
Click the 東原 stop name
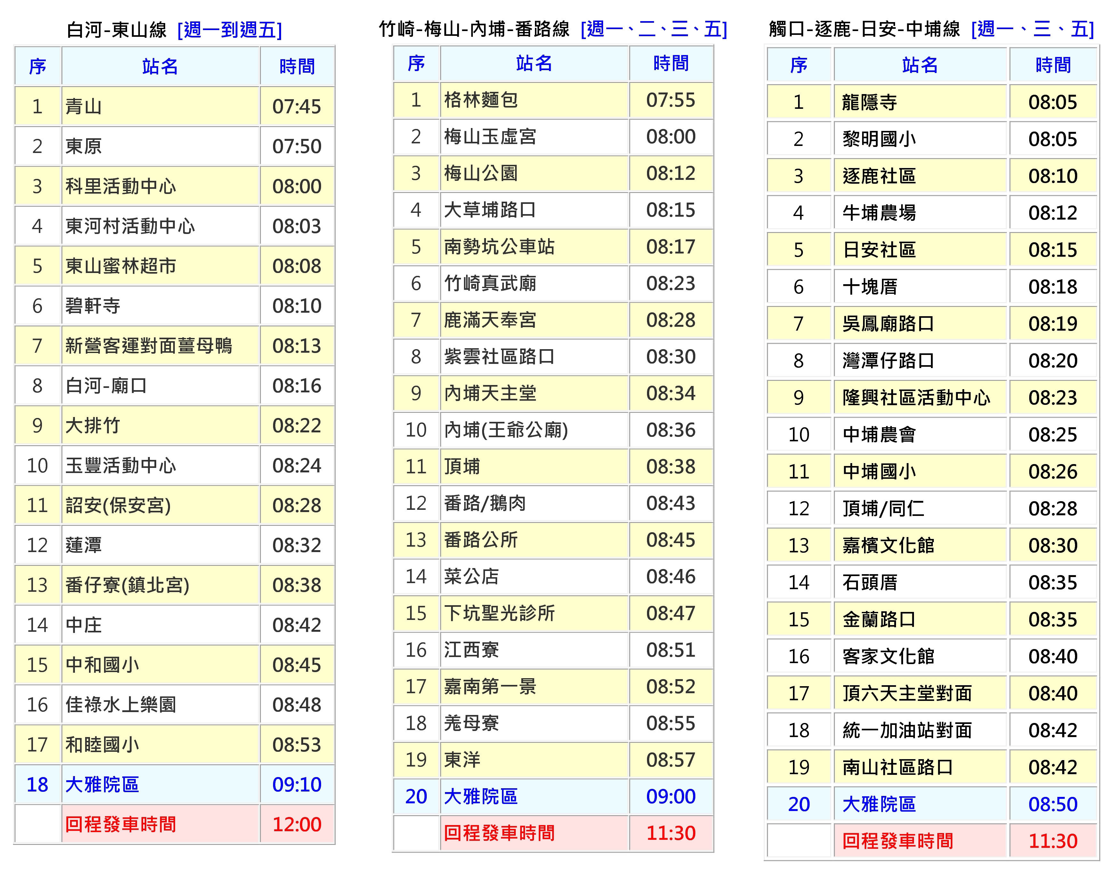84,147
